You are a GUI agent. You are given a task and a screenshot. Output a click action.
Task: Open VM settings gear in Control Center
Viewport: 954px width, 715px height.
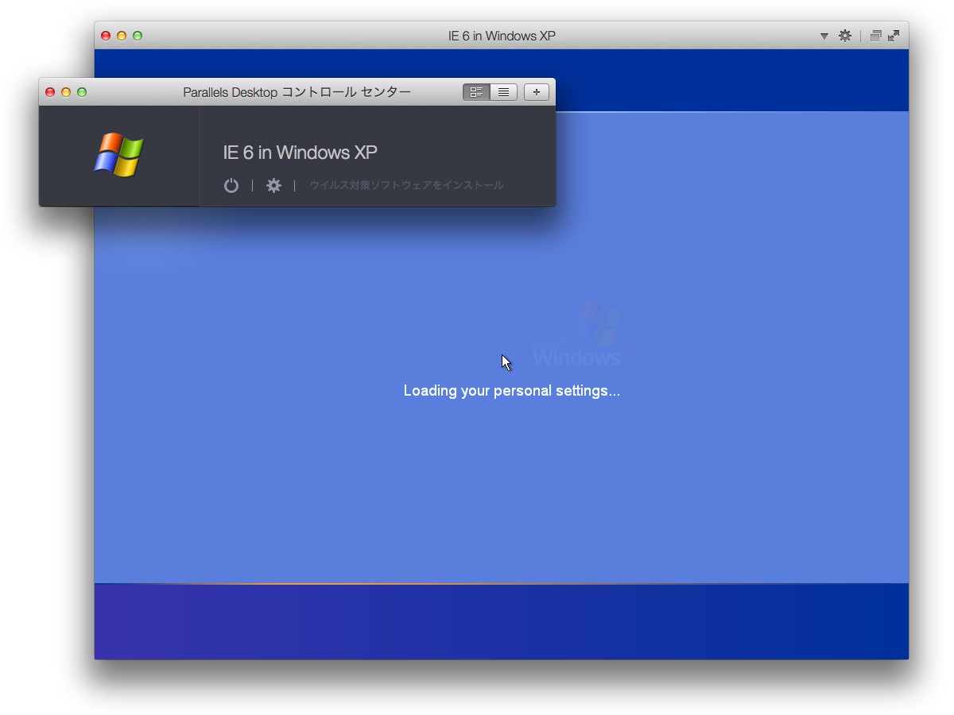273,186
